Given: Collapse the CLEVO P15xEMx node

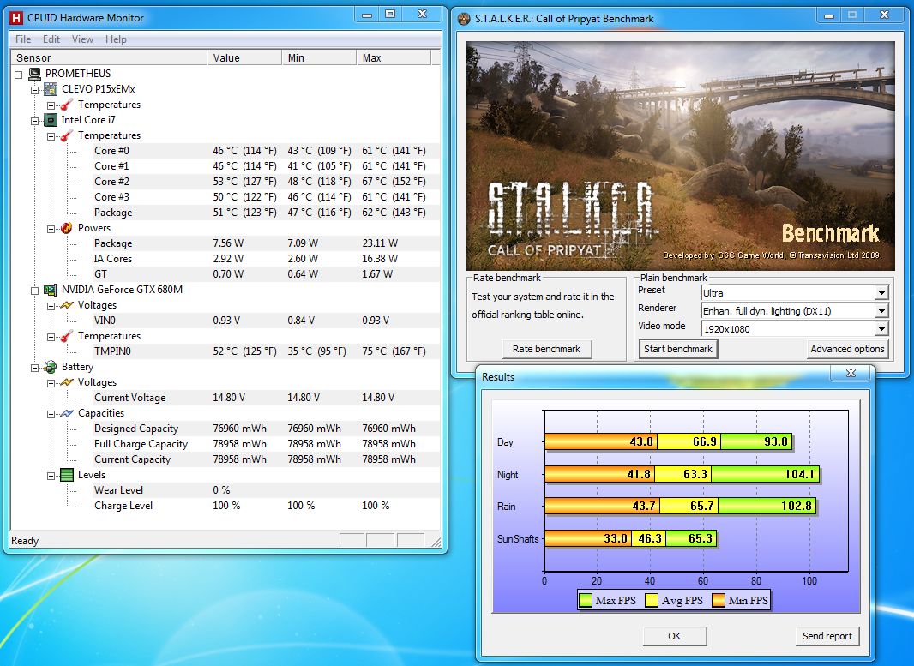Looking at the screenshot, I should coord(35,90).
